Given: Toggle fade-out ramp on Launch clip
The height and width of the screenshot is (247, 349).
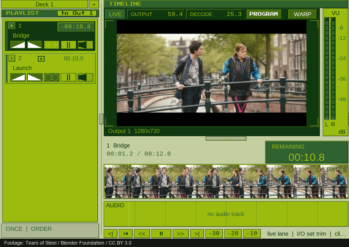Looking at the screenshot, I should tap(35, 78).
